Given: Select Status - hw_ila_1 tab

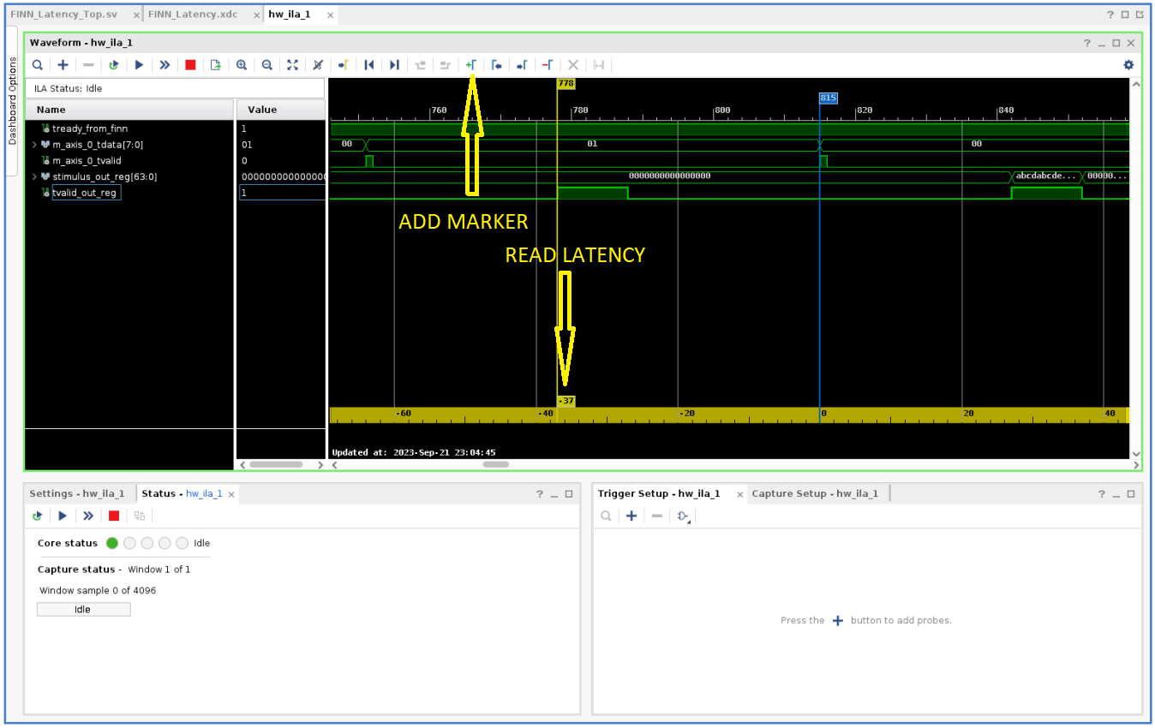Looking at the screenshot, I should tap(182, 493).
